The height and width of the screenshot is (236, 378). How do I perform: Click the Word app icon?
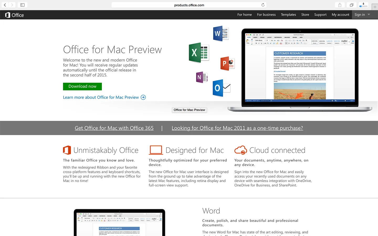[221, 34]
